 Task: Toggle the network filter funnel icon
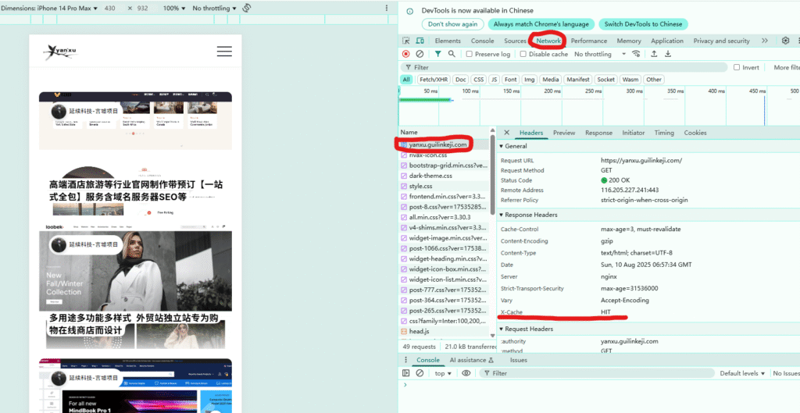pyautogui.click(x=437, y=54)
